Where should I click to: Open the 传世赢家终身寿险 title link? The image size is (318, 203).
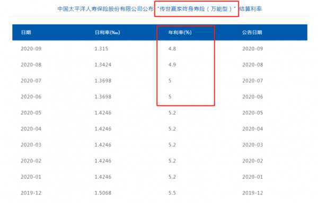click(196, 9)
